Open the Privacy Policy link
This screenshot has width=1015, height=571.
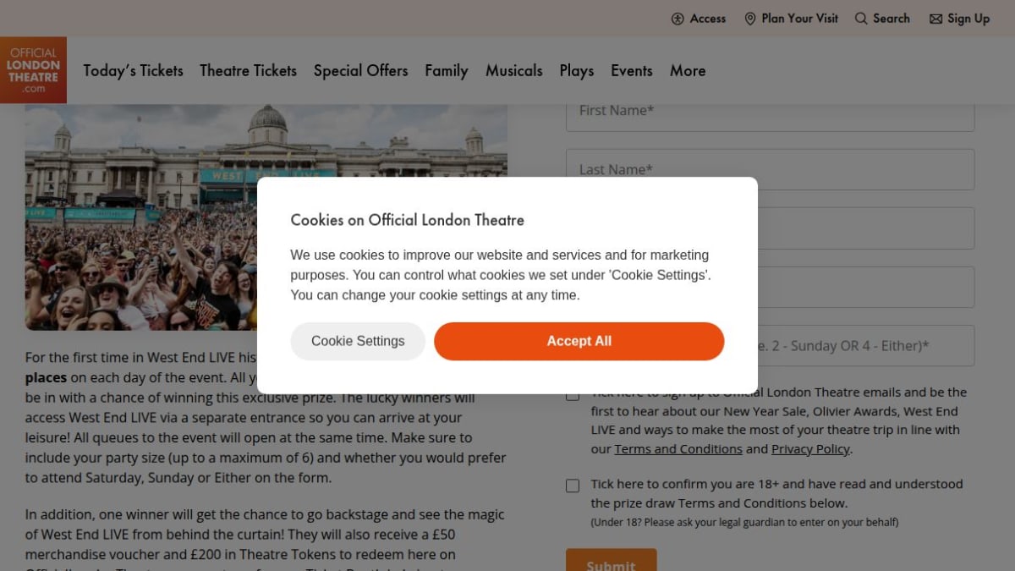(810, 449)
